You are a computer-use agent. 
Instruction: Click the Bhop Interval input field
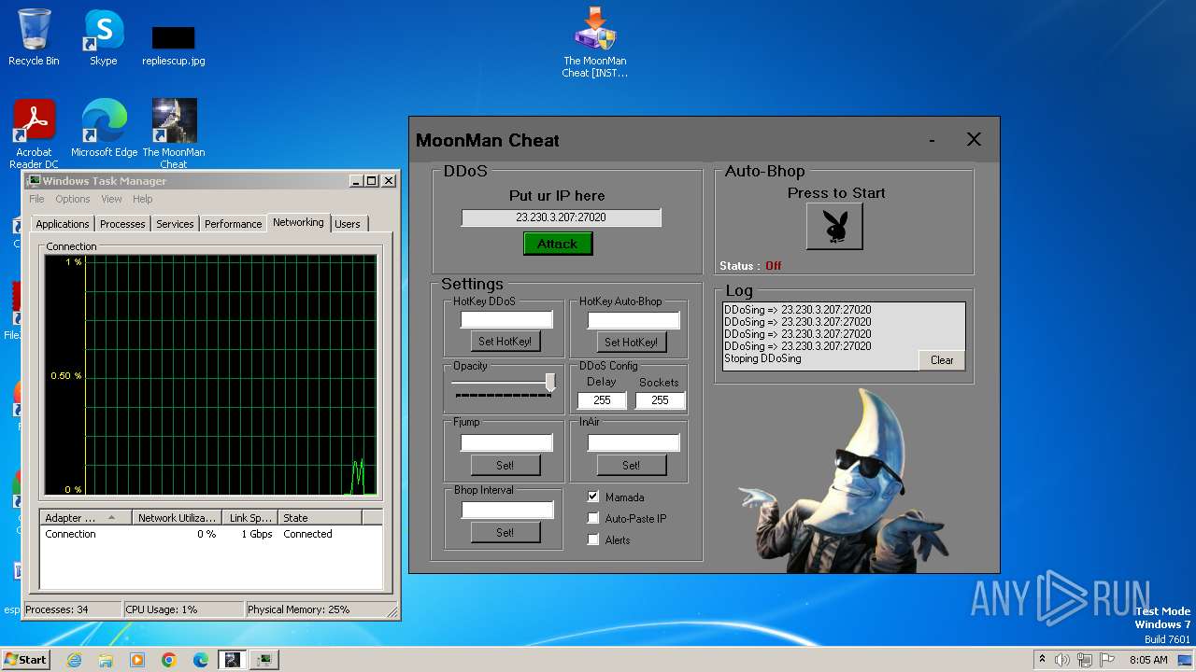507,510
